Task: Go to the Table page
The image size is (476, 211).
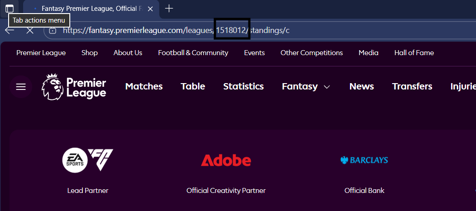Action: 193,86
